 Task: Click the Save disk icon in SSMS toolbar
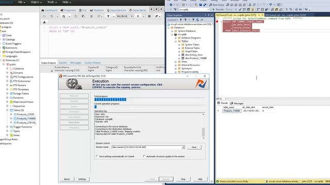[x=201, y=5]
